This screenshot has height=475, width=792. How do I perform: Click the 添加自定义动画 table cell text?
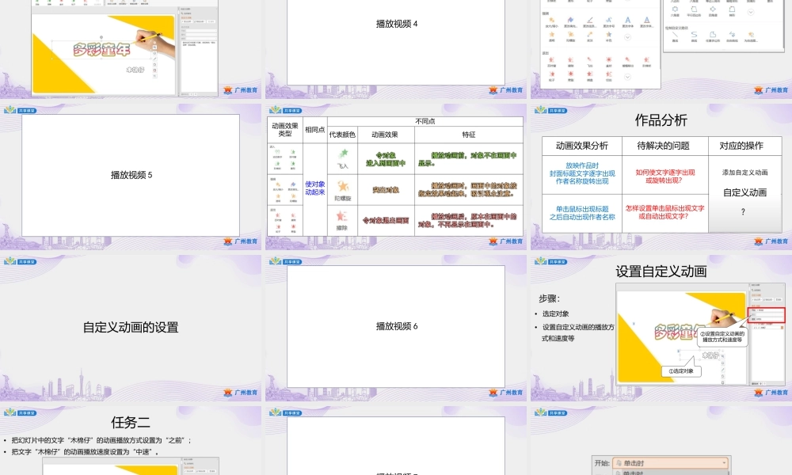pos(744,172)
